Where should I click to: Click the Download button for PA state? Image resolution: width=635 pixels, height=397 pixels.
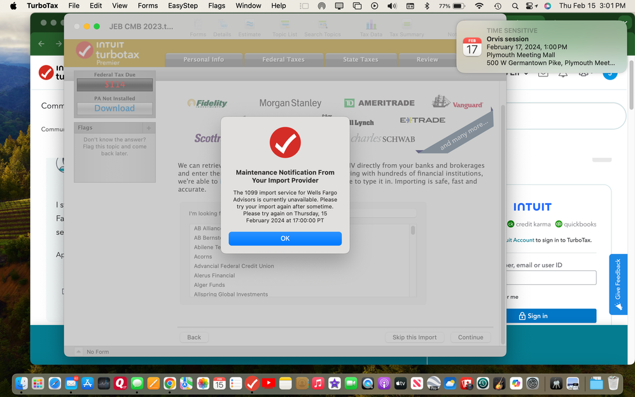coord(115,108)
